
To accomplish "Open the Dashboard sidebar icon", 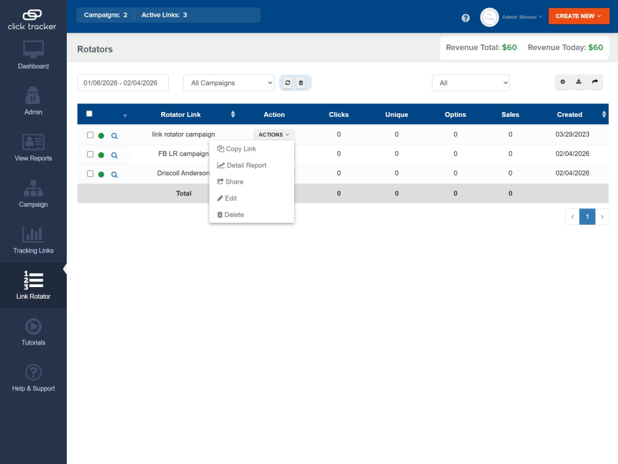I will pos(33,55).
